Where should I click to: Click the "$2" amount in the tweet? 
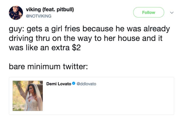76,48
